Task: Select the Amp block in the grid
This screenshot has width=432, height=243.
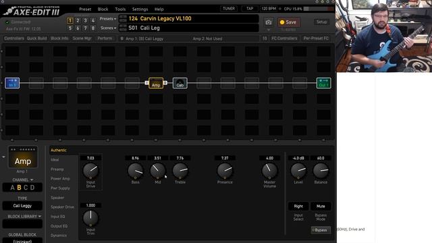Action: [x=156, y=83]
